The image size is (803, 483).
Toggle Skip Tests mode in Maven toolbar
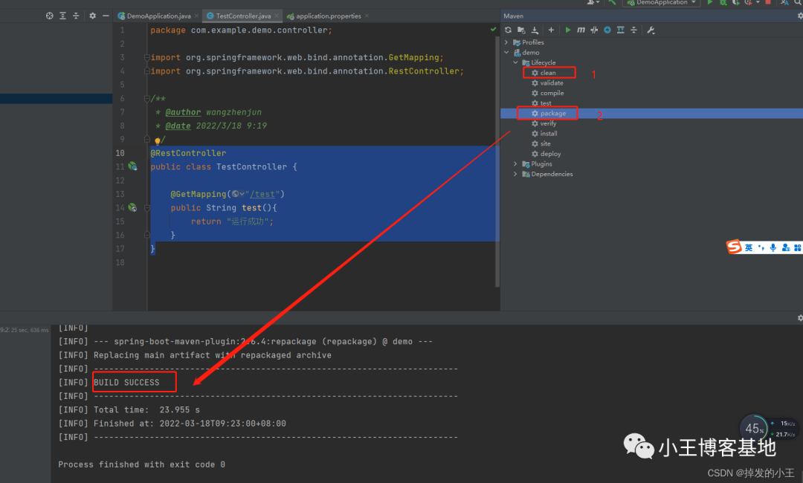(x=594, y=30)
